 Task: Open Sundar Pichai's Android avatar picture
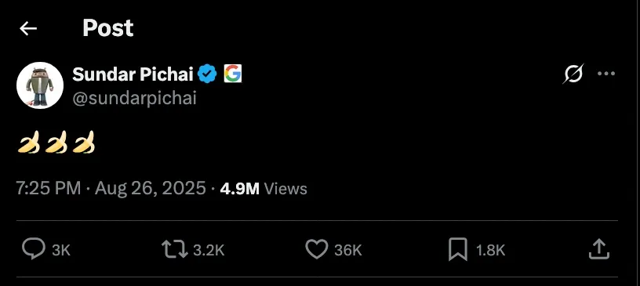click(x=40, y=85)
